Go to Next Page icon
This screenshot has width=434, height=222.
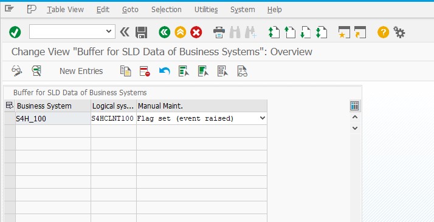[x=306, y=32]
